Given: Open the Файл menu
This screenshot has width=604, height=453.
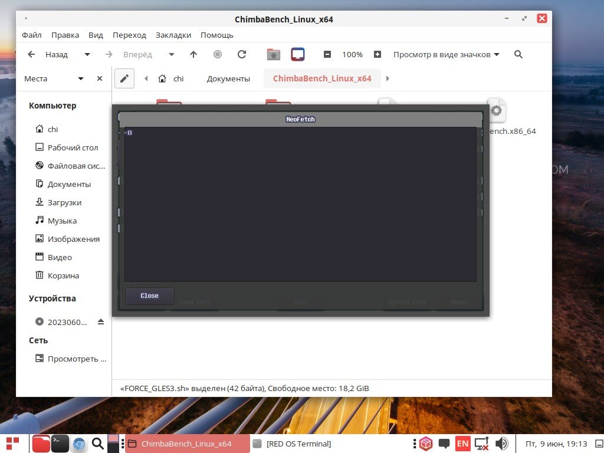Looking at the screenshot, I should [x=32, y=35].
